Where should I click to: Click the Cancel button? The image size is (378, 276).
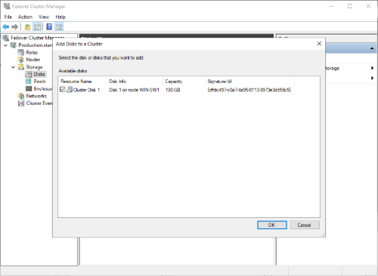click(305, 225)
